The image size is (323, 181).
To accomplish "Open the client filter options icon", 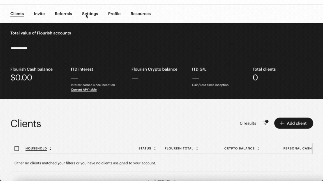I will click(266, 123).
